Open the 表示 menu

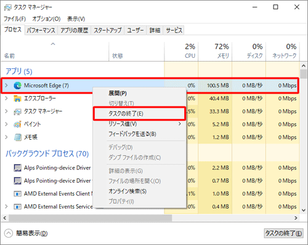pyautogui.click(x=76, y=19)
